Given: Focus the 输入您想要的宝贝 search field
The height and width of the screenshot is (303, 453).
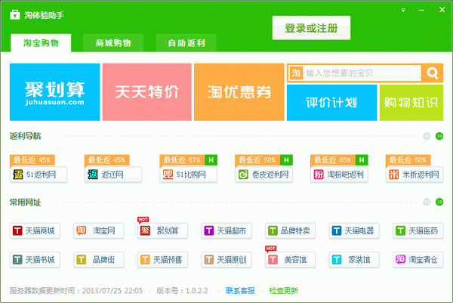Looking at the screenshot, I should tap(362, 73).
